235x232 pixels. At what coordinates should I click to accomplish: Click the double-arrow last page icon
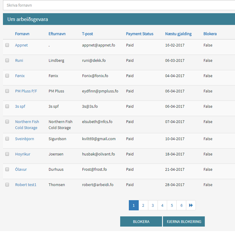191,205
